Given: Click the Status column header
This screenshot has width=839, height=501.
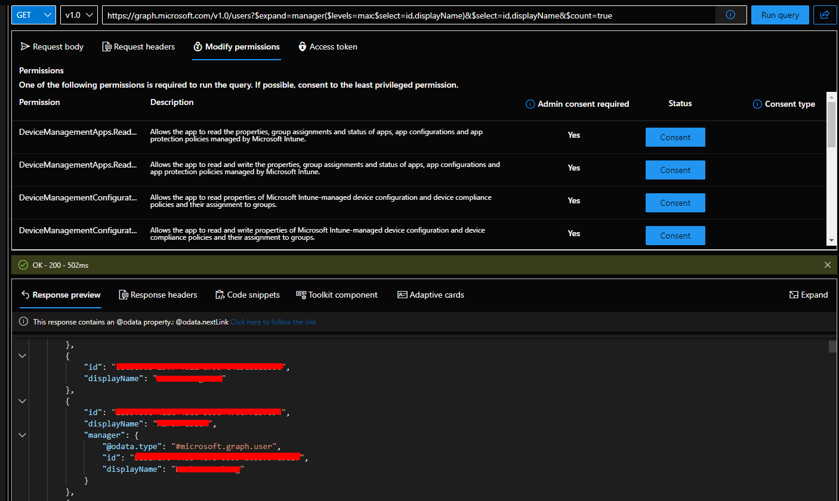Looking at the screenshot, I should pyautogui.click(x=680, y=103).
